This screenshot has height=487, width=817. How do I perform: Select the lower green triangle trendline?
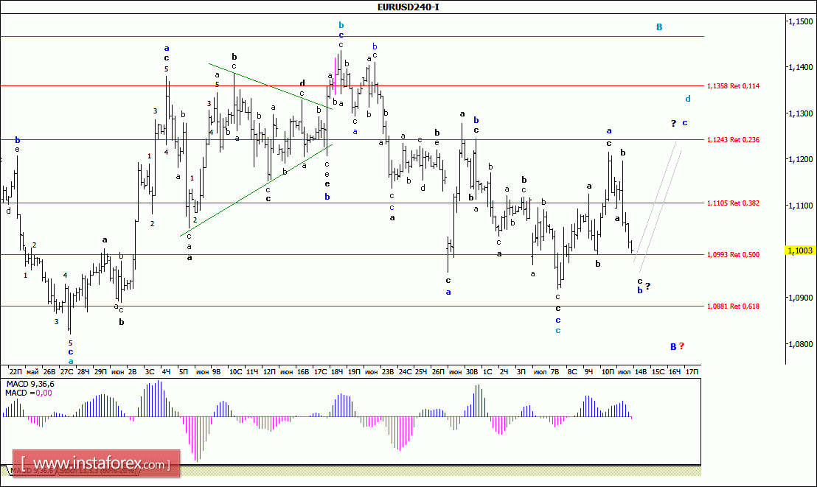[x=257, y=190]
